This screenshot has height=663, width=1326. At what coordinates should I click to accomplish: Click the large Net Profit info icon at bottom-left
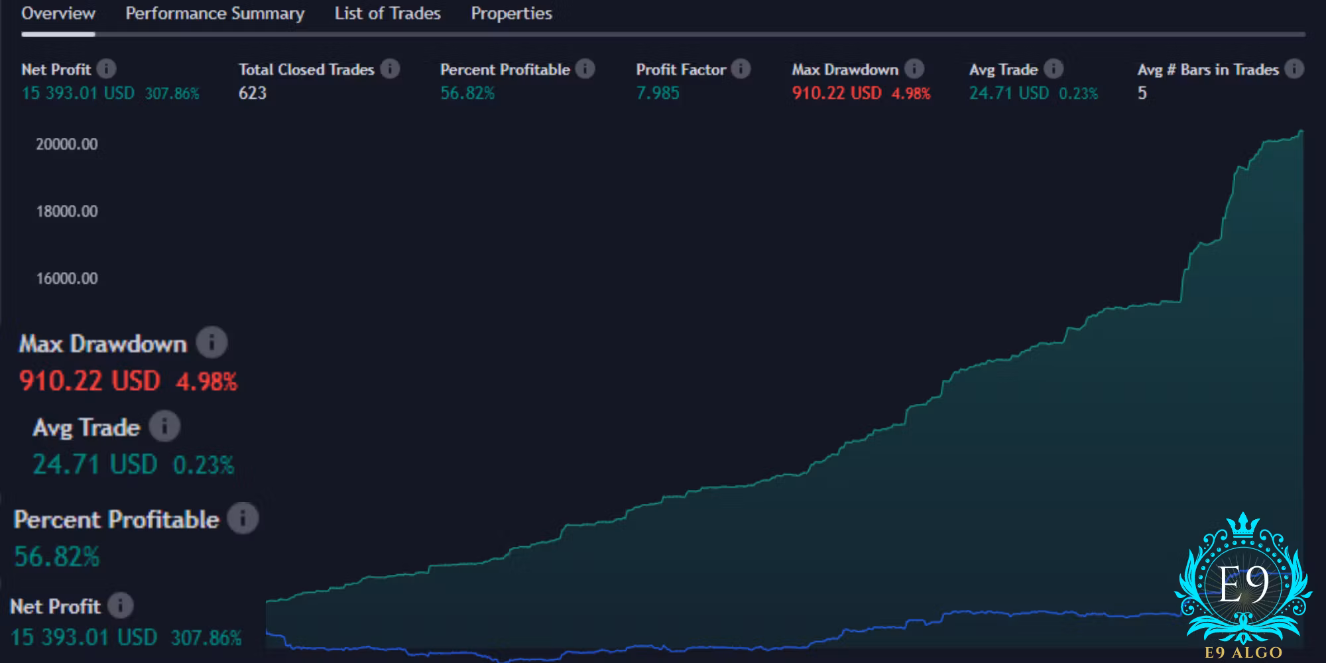point(120,605)
